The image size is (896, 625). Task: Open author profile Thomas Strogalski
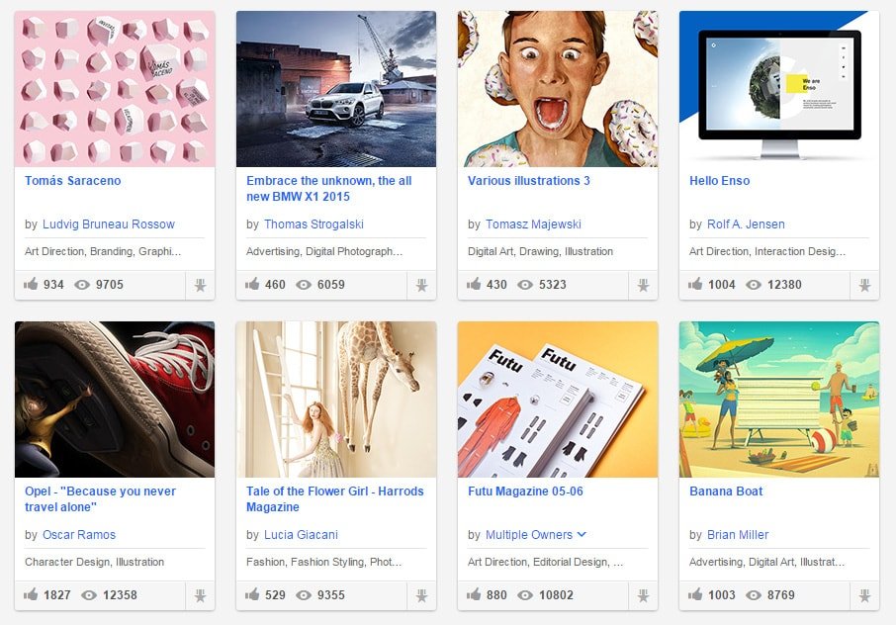(314, 223)
